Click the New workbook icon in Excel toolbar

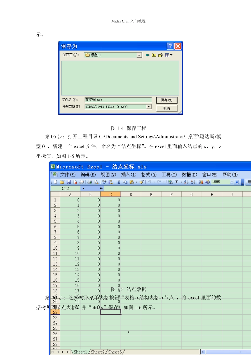point(55,182)
